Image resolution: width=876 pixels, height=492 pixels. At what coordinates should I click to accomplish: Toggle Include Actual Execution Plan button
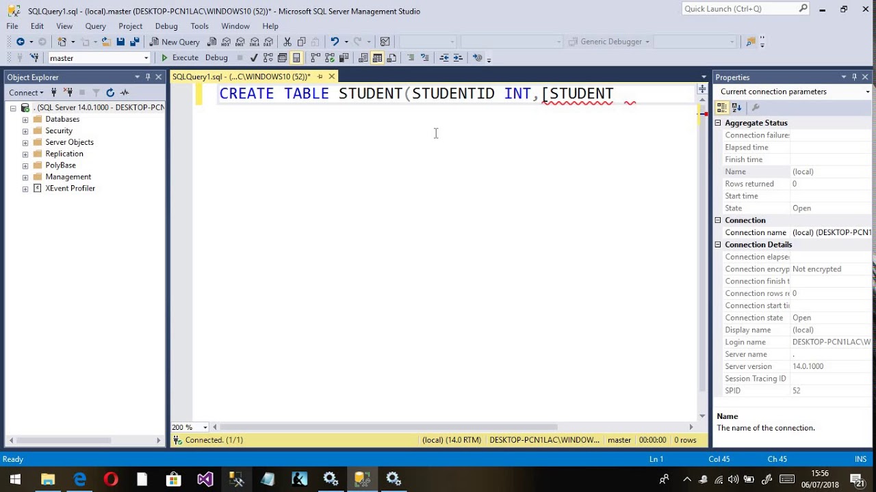(x=315, y=58)
